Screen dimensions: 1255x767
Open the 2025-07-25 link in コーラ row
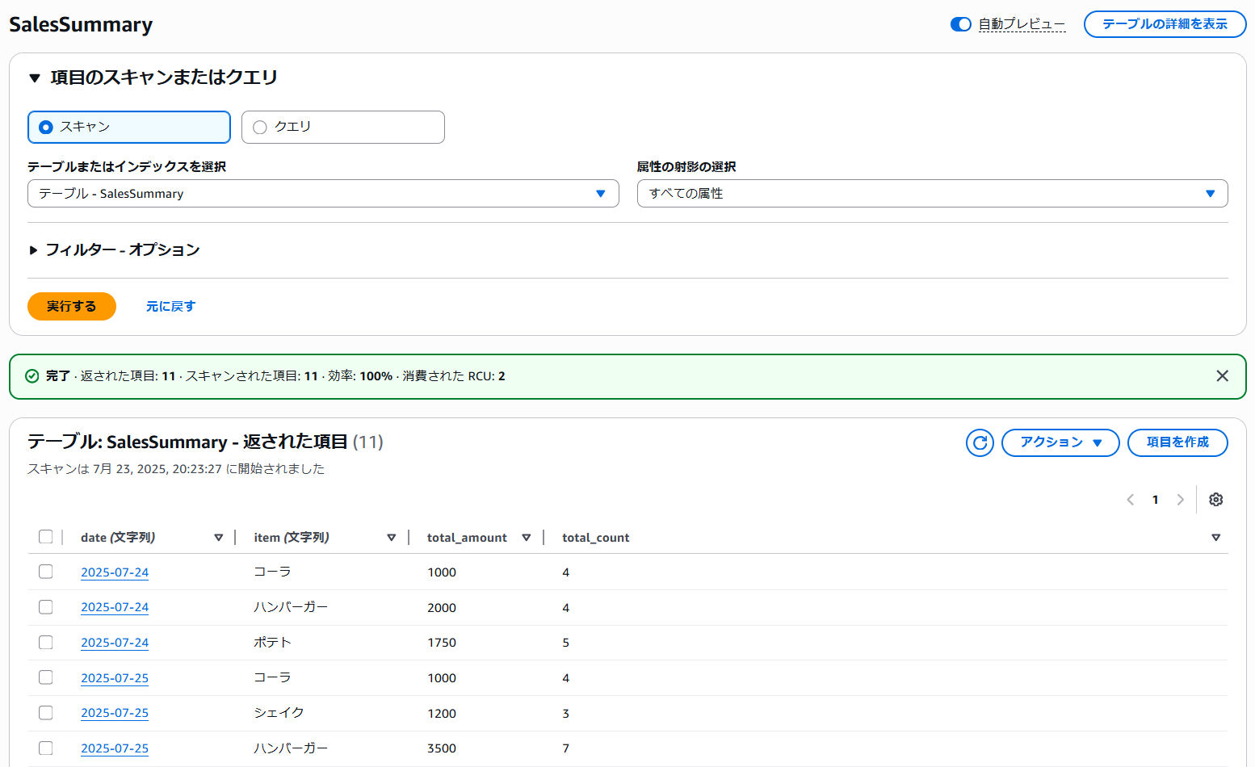point(115,678)
